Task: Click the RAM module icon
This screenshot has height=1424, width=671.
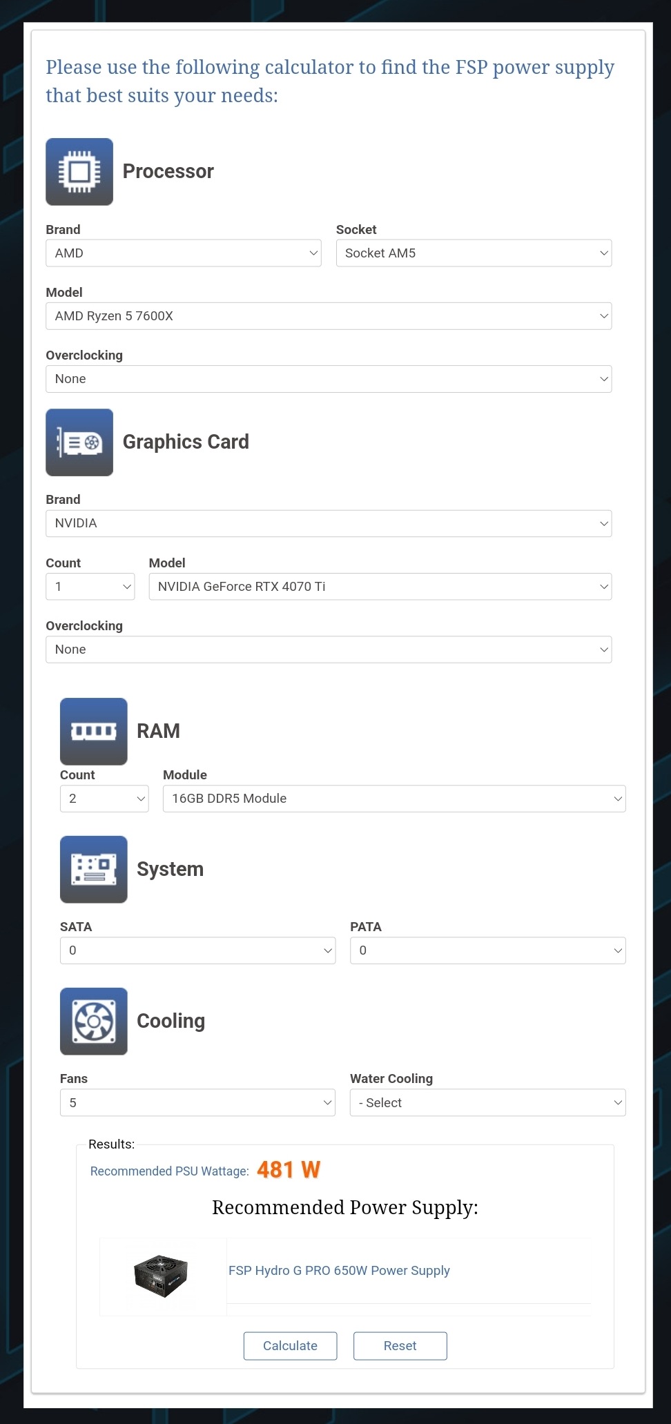Action: pyautogui.click(x=94, y=732)
